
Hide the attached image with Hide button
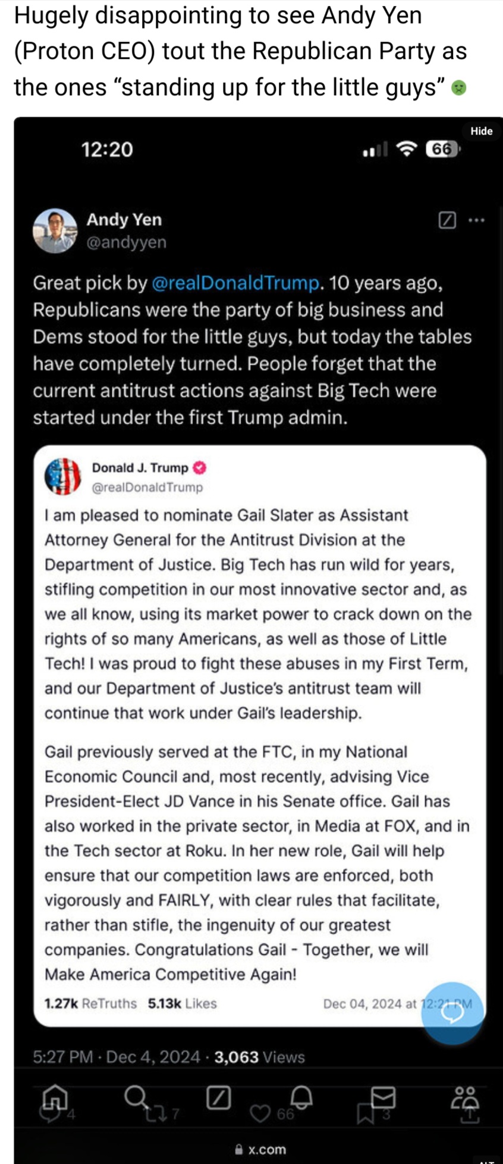(481, 131)
